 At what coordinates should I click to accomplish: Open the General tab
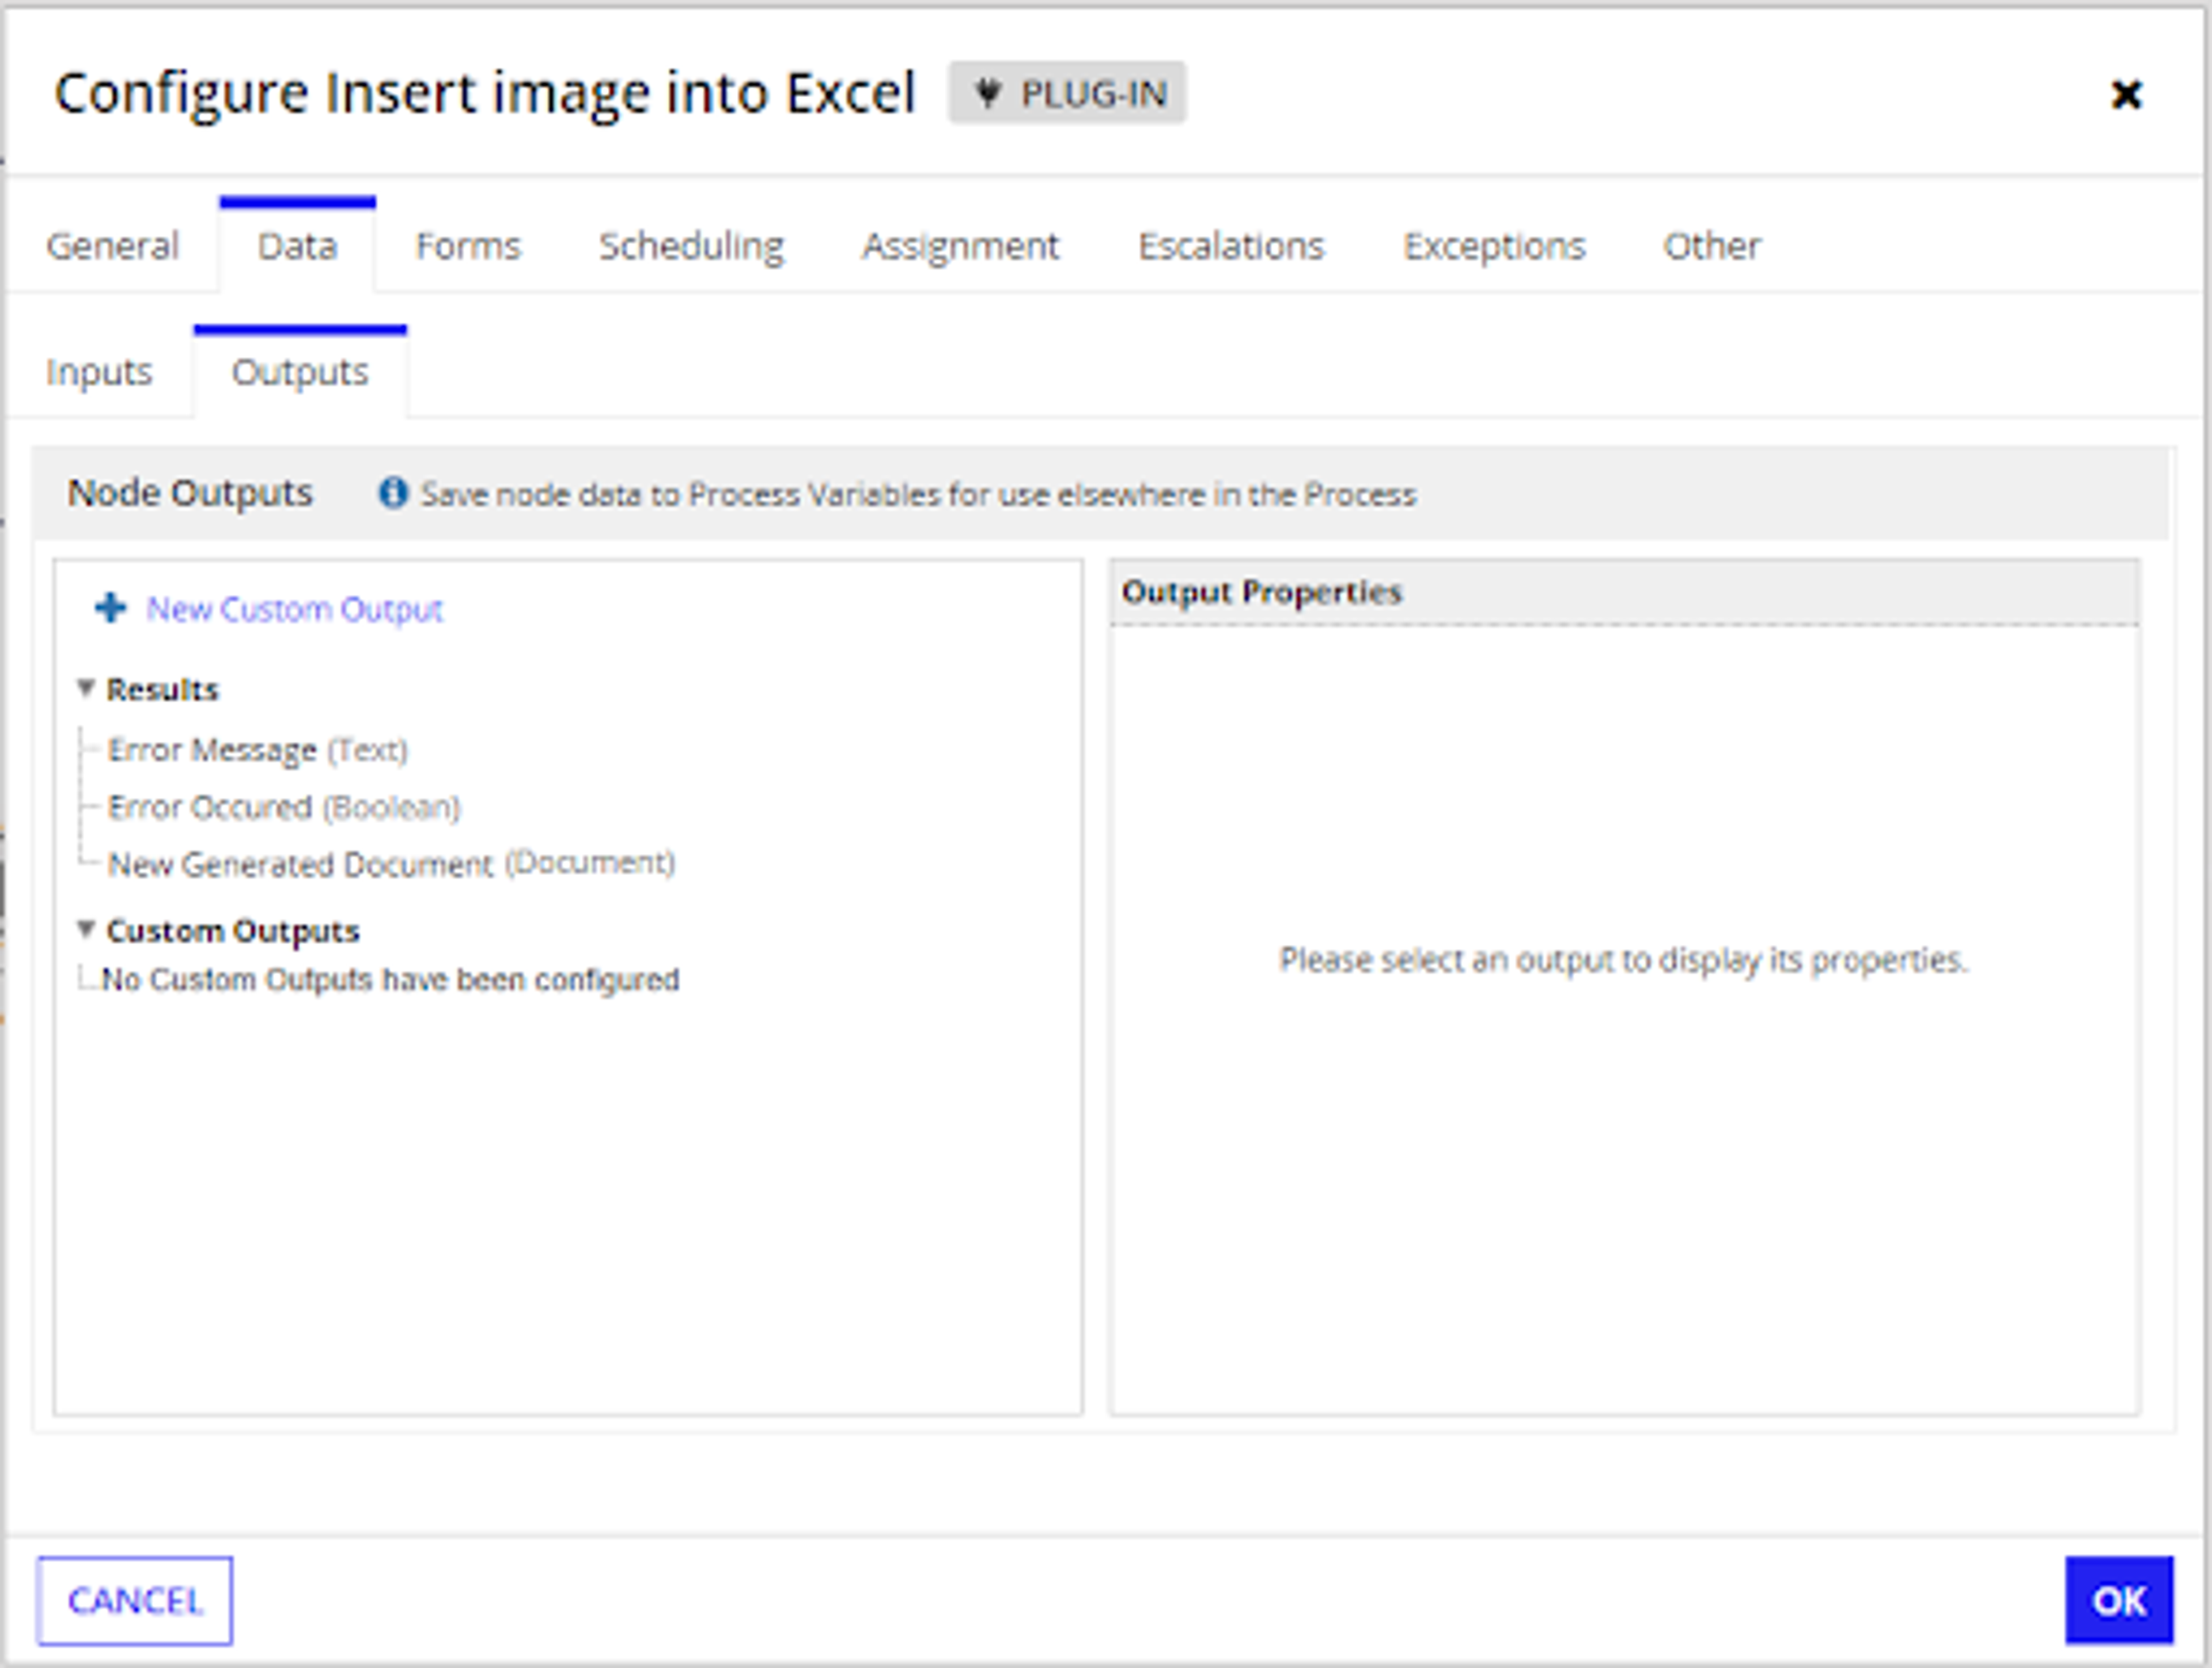coord(112,245)
